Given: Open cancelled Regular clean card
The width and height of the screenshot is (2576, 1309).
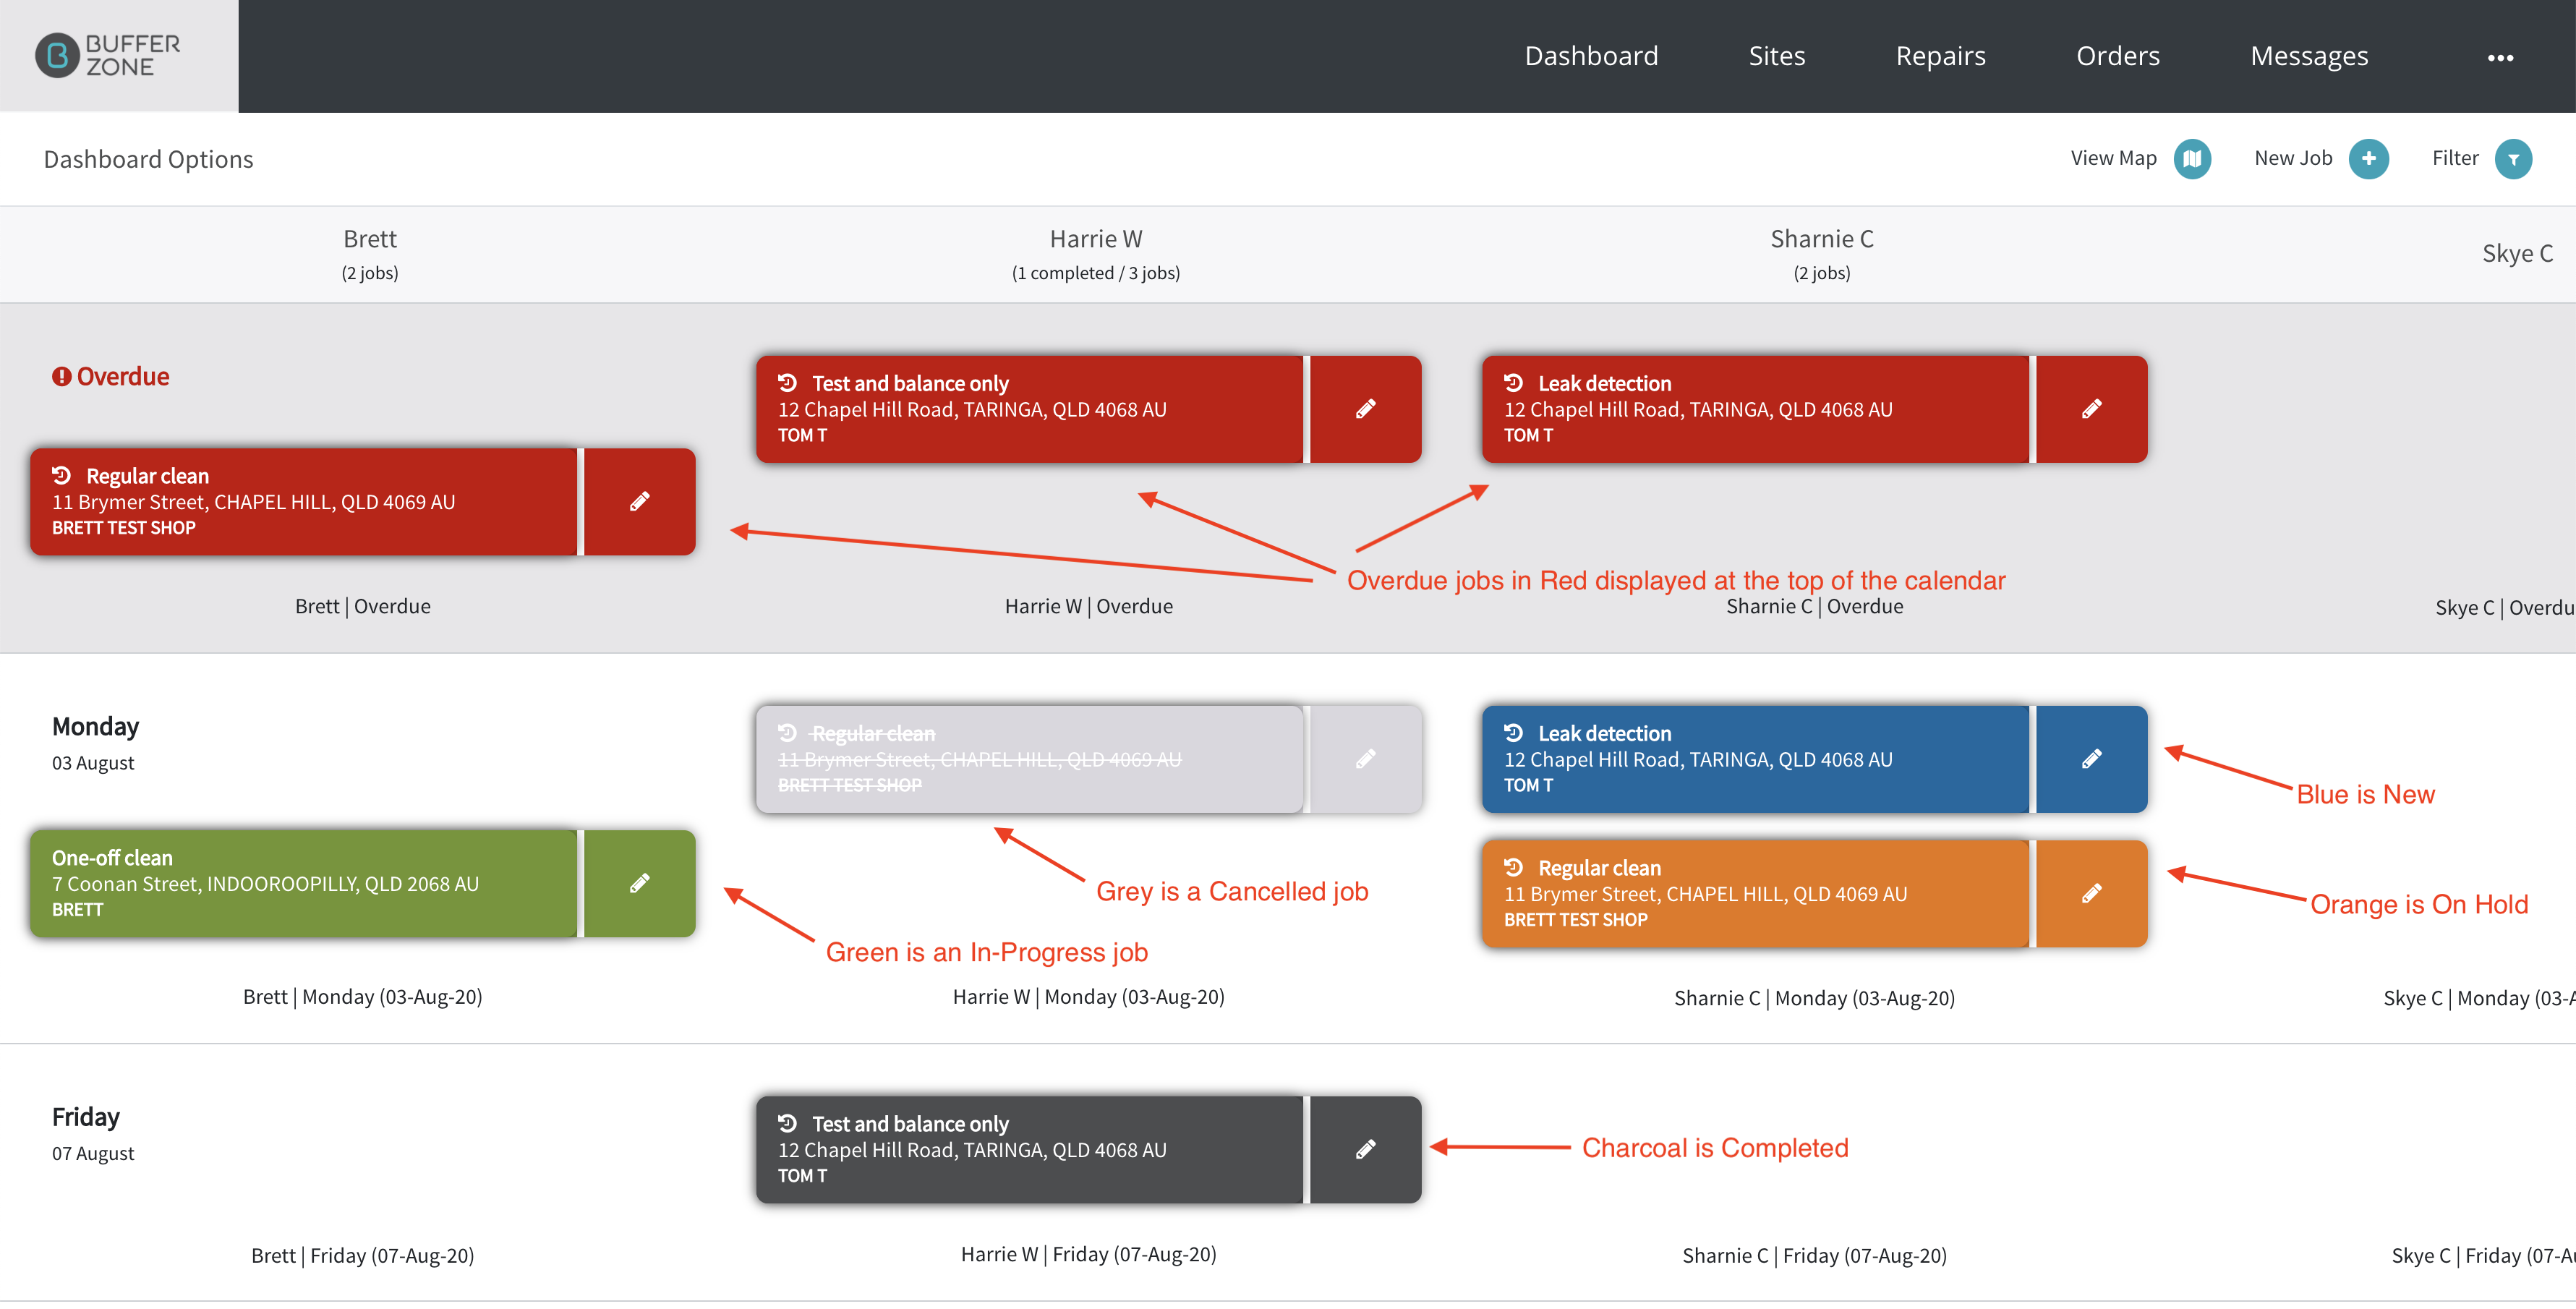Looking at the screenshot, I should (x=1029, y=759).
